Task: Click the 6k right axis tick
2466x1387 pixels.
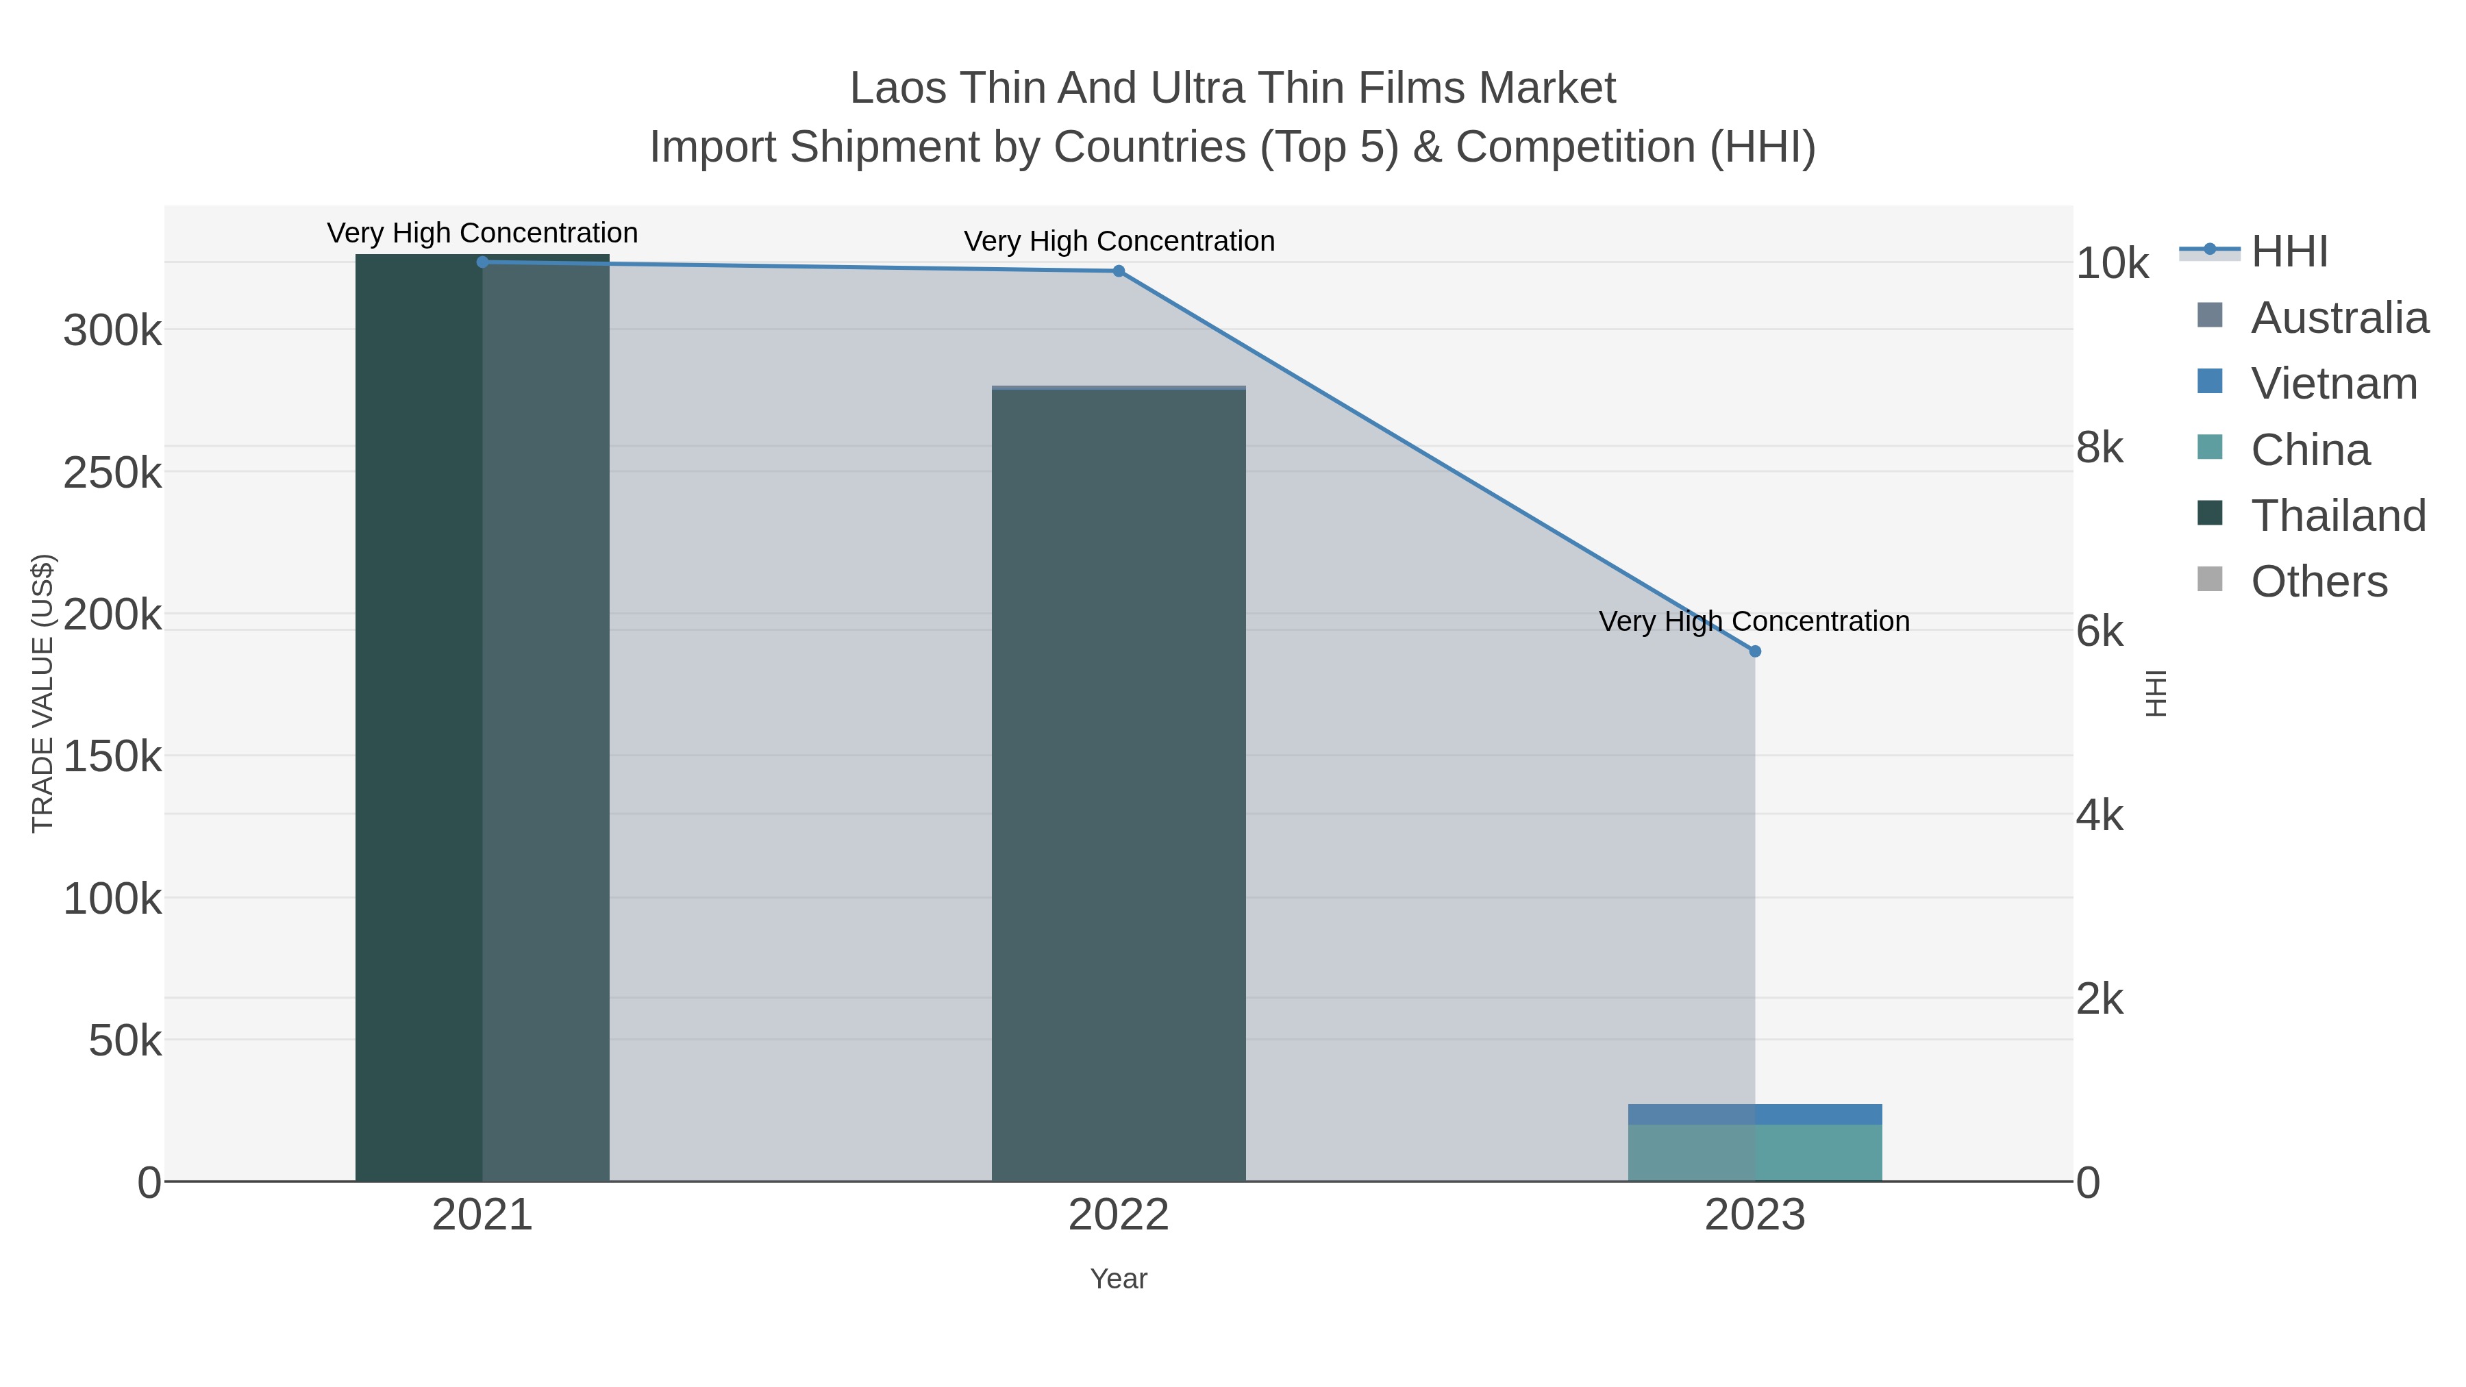Action: pyautogui.click(x=2100, y=631)
